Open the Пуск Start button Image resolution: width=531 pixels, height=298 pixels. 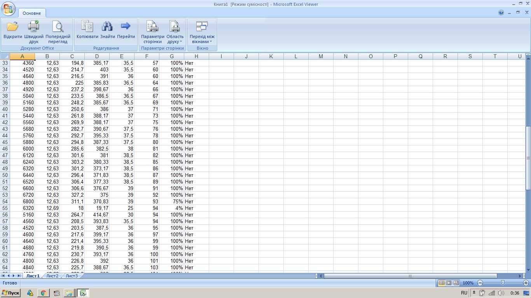pos(10,293)
